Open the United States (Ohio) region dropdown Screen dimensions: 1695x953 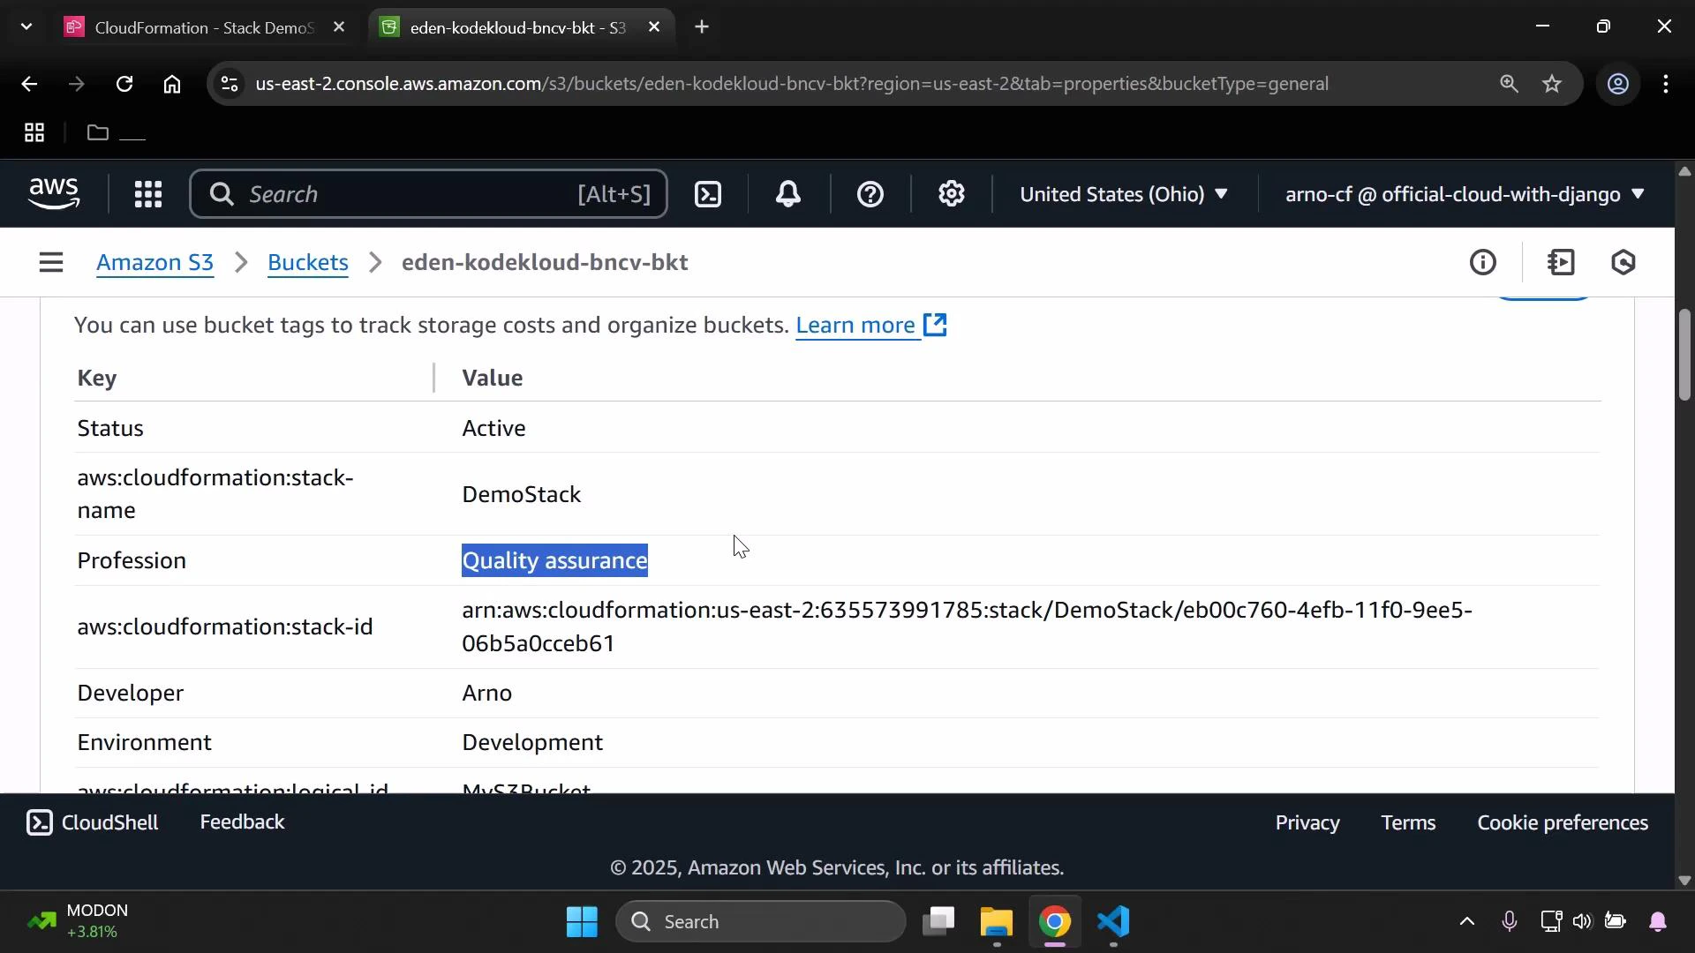click(x=1124, y=194)
